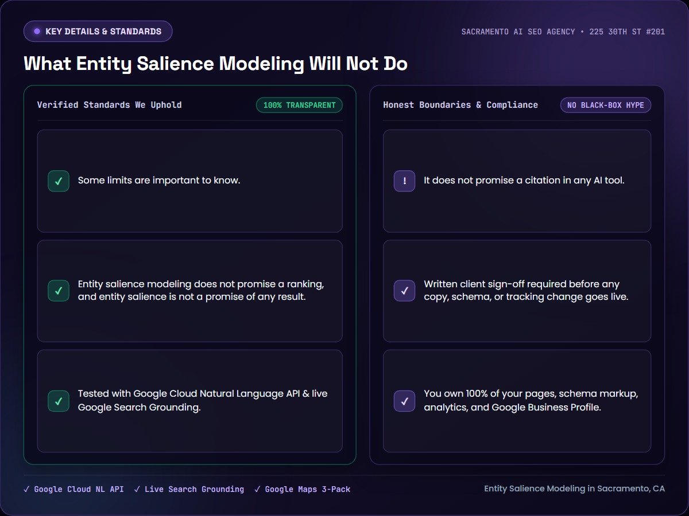
Task: Click the agency address text in header
Action: point(563,32)
